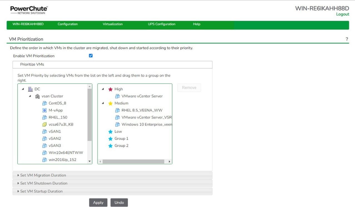Image resolution: width=355 pixels, height=207 pixels.
Task: Click the VMware vCenter Server_VSR icon
Action: coord(117,118)
